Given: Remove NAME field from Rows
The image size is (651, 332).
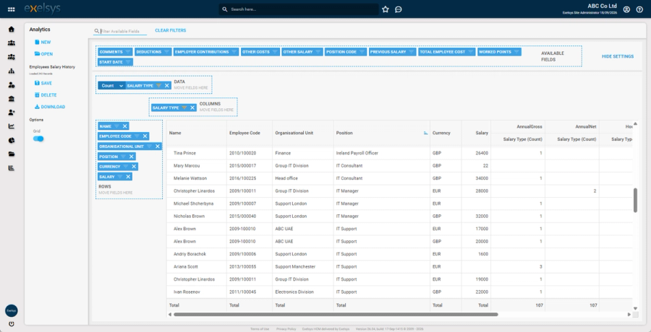Looking at the screenshot, I should point(124,126).
